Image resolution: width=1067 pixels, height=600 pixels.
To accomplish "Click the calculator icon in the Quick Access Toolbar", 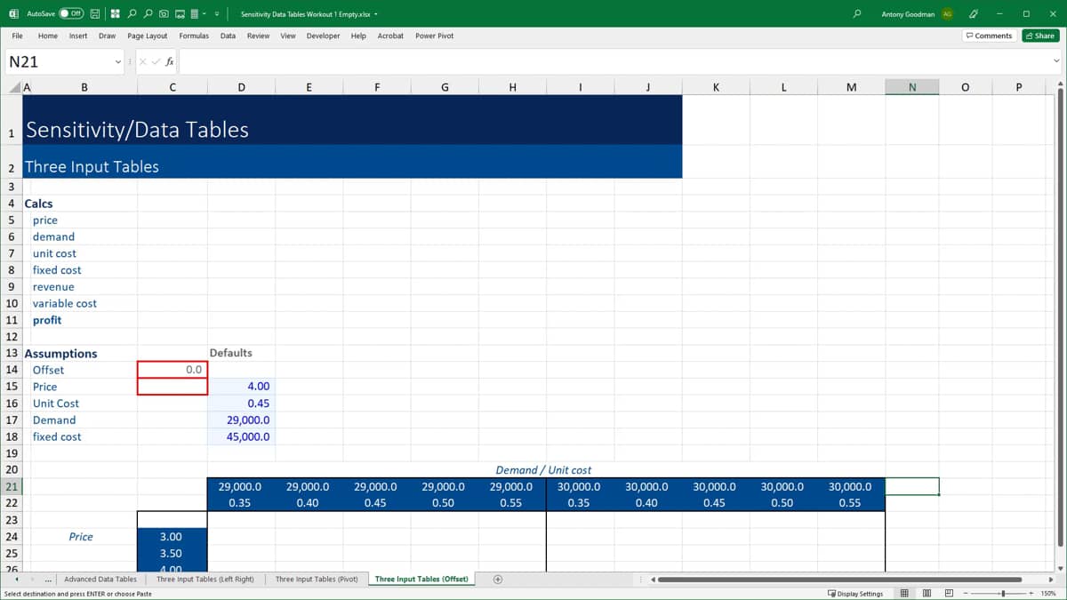I will click(x=194, y=13).
